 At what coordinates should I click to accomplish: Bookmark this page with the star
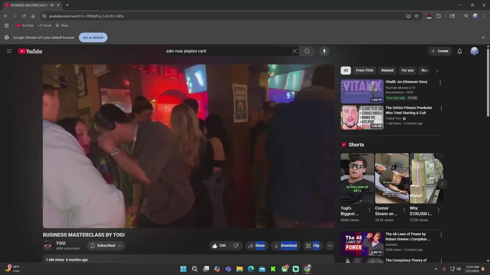pos(416,16)
